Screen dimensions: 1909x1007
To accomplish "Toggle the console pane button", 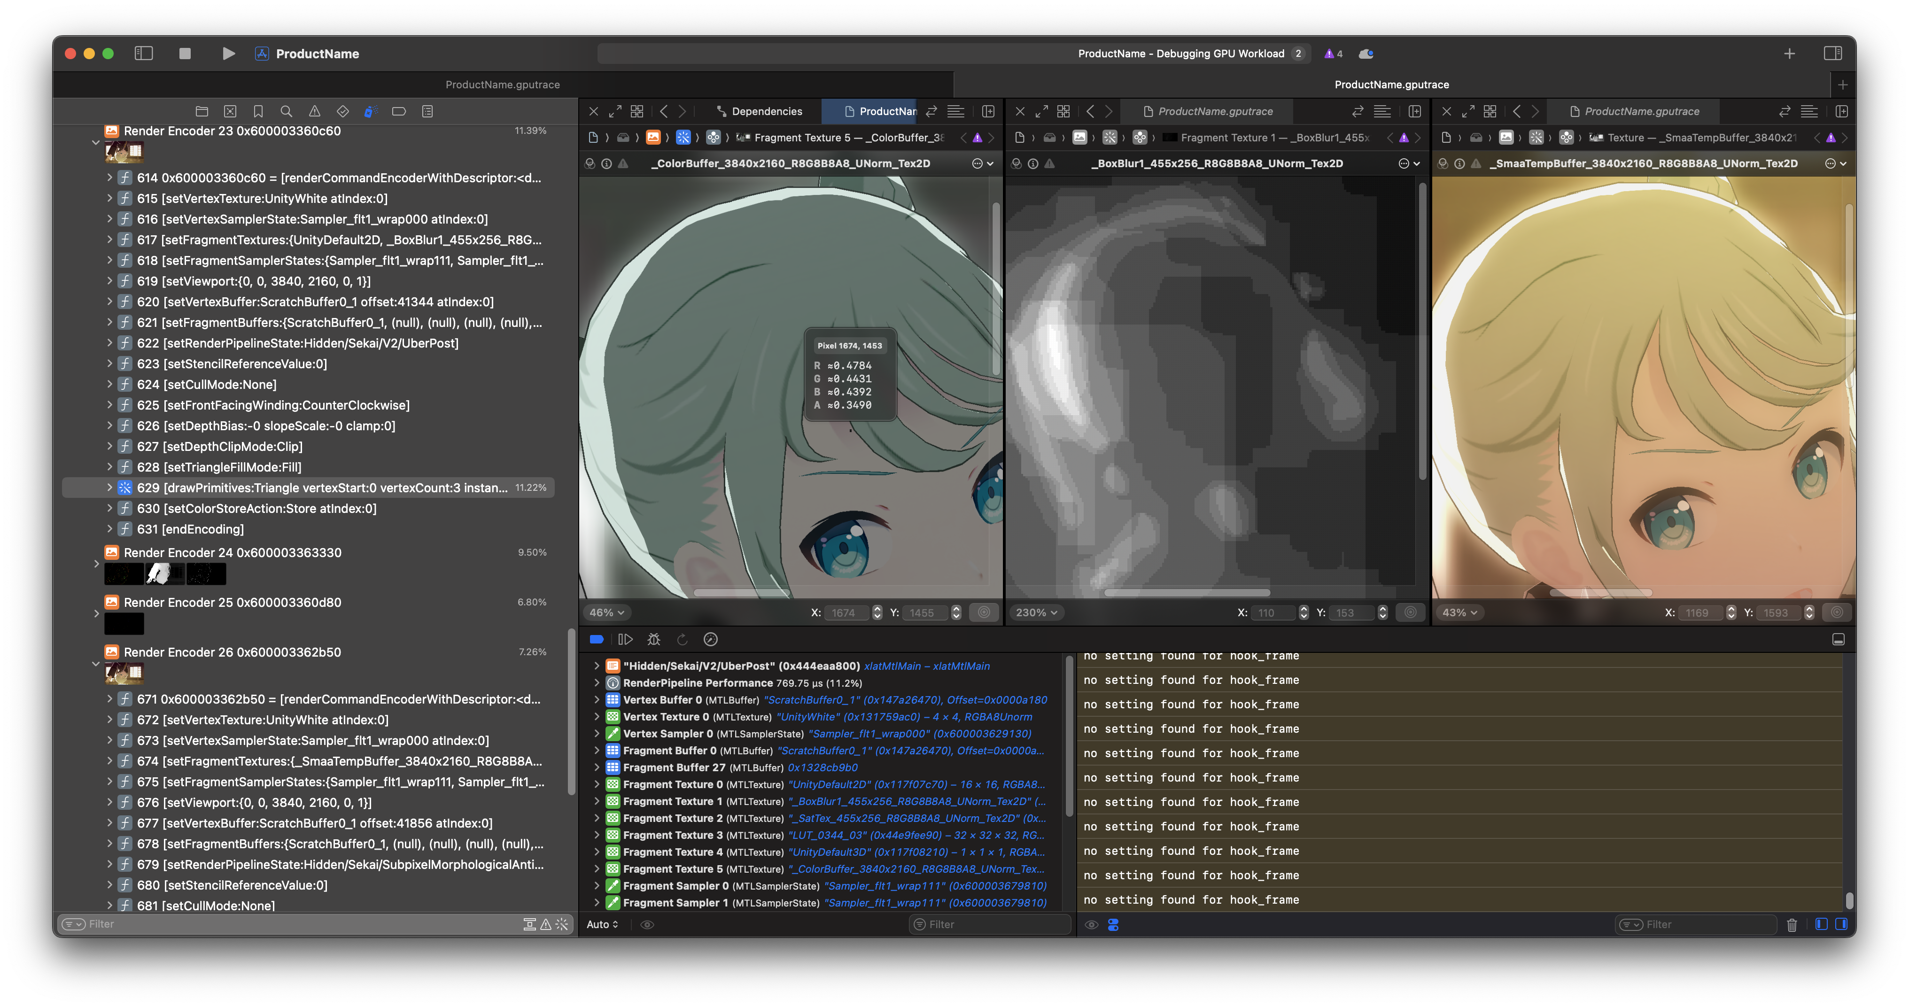I will (1841, 925).
